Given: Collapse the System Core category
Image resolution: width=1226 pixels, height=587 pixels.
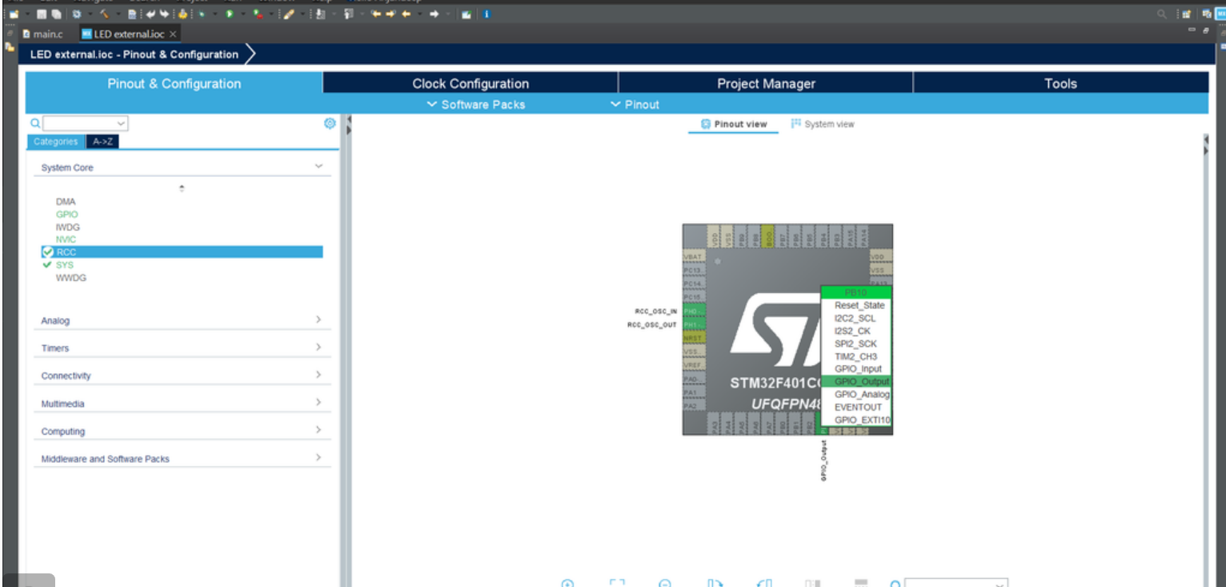Looking at the screenshot, I should coord(319,167).
